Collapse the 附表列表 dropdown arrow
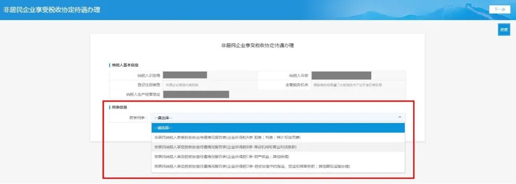The image size is (516, 184). [400, 117]
